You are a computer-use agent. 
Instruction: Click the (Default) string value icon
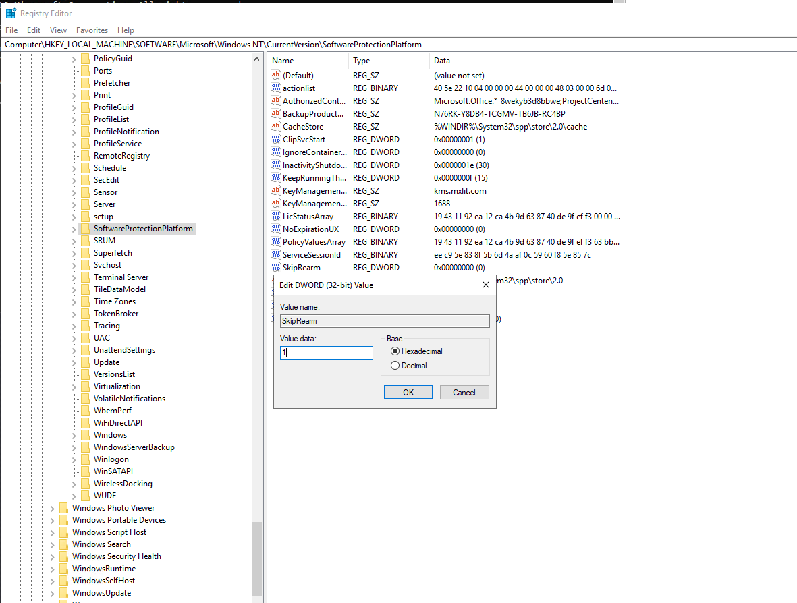[275, 76]
